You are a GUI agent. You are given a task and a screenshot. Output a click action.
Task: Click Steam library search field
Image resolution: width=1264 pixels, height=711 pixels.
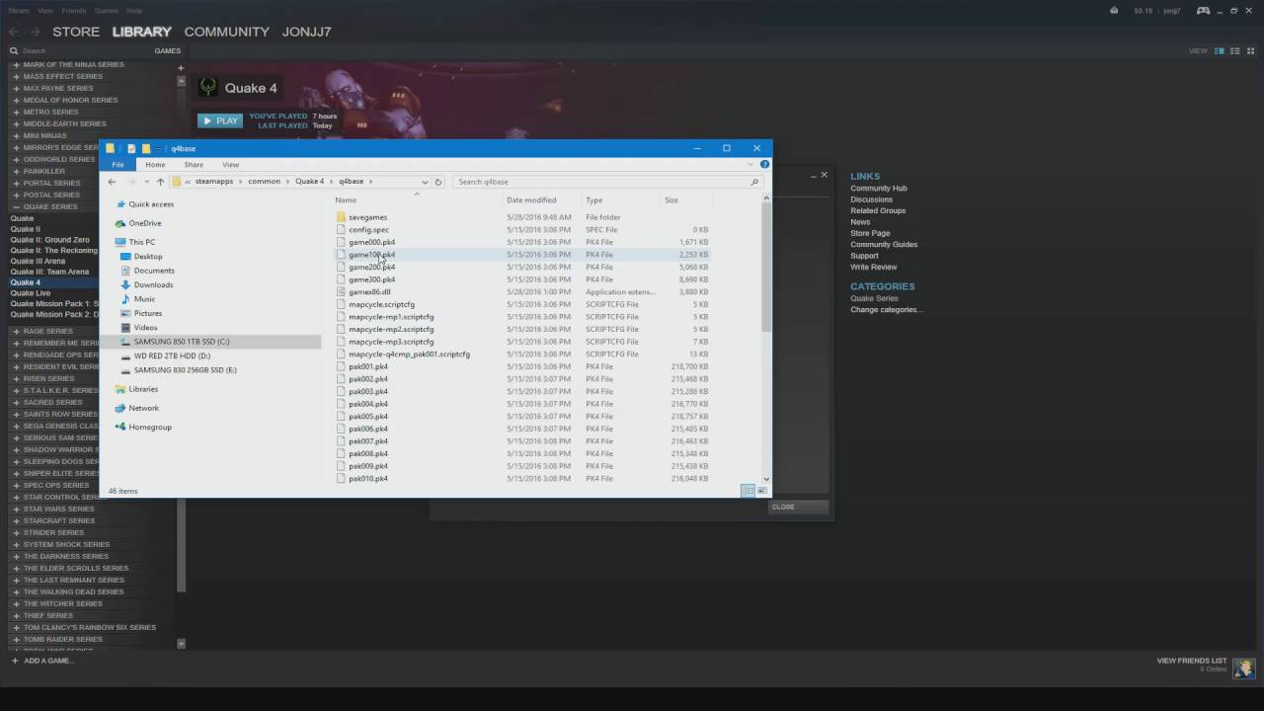tap(79, 50)
